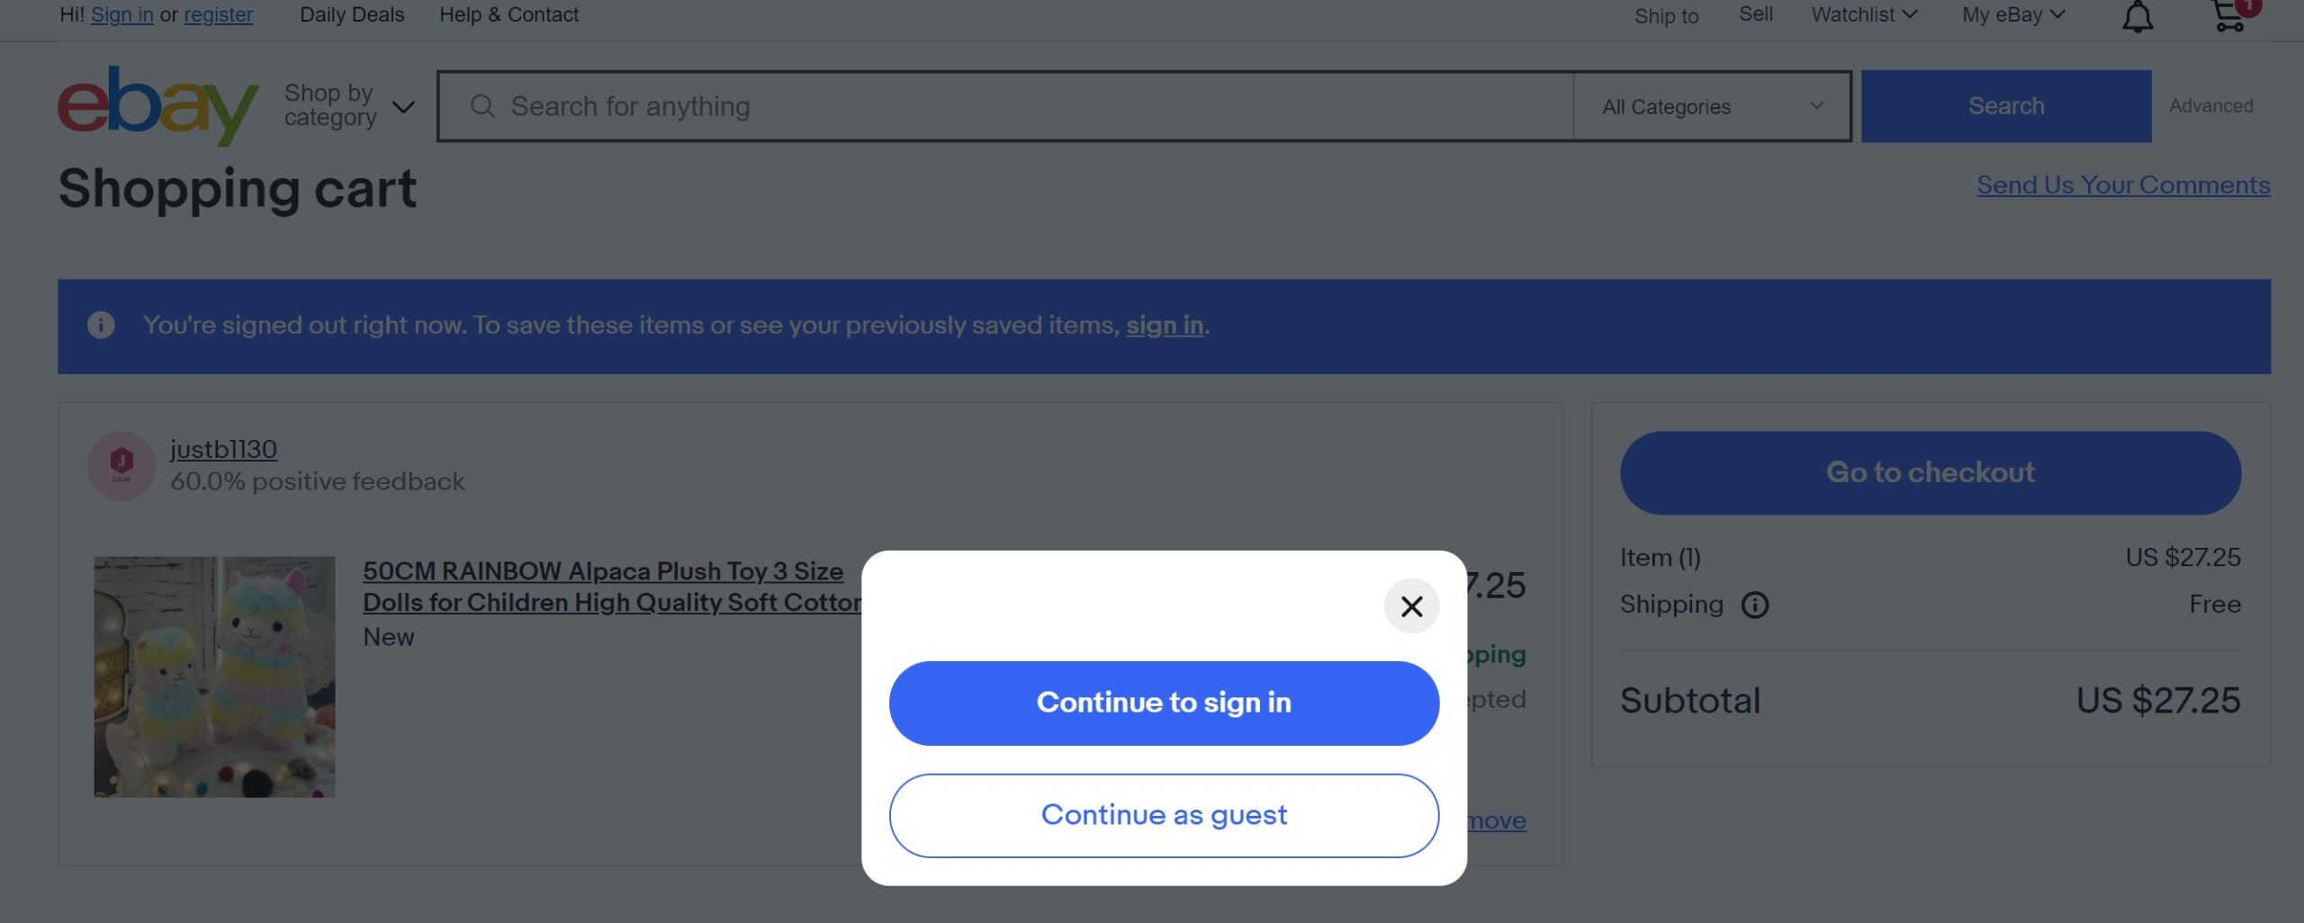Click the register link

click(x=219, y=14)
